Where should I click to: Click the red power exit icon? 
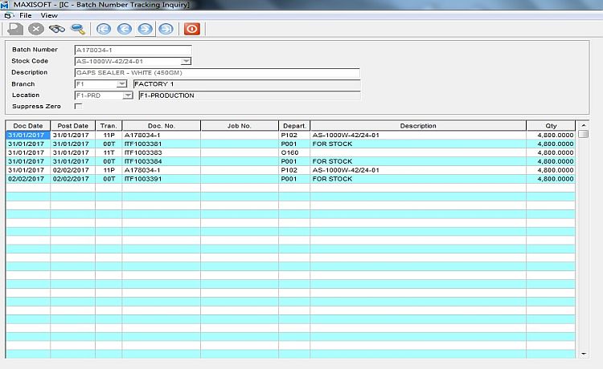(x=191, y=29)
